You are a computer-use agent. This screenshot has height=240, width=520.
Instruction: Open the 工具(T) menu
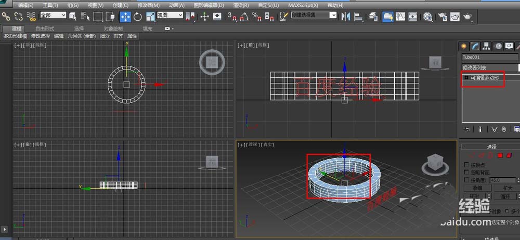[50, 6]
